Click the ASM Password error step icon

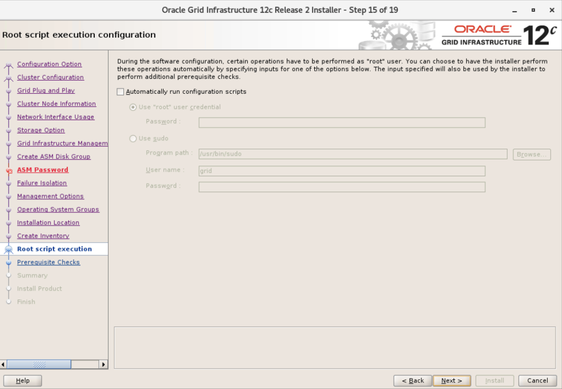(x=9, y=171)
